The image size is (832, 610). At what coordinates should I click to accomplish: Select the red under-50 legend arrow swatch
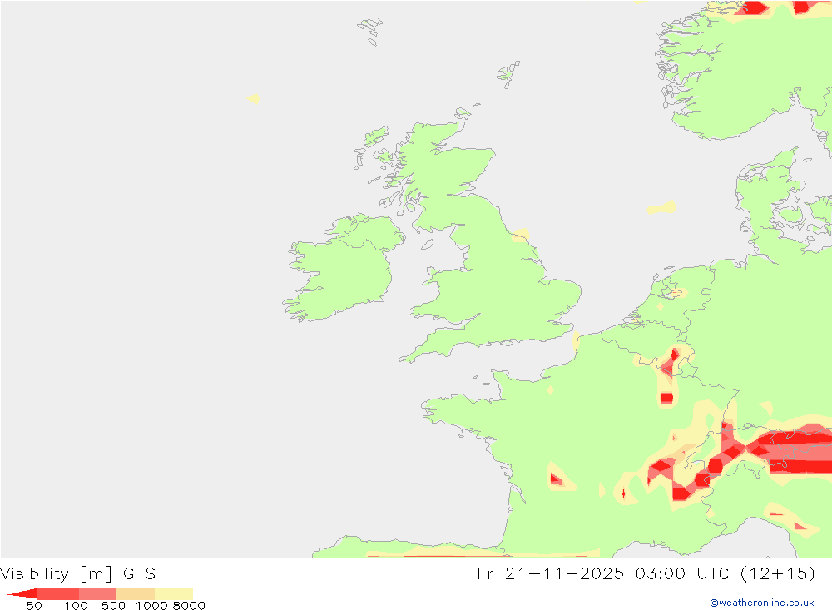(x=22, y=593)
